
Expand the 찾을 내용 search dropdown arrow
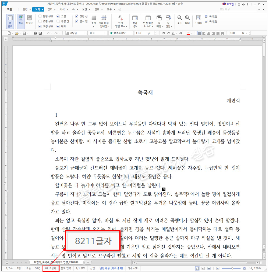pos(255,9)
